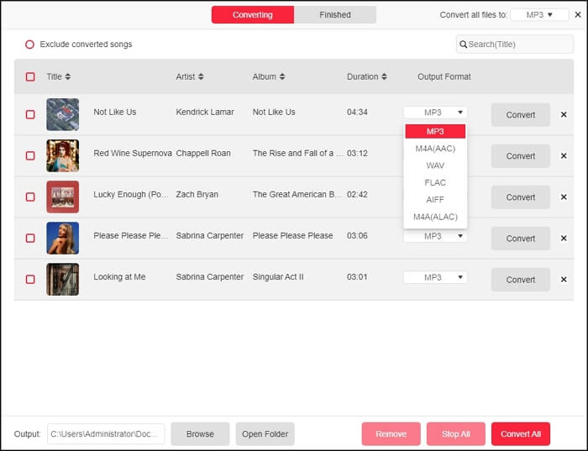Open Please Please Please album artwork
Screen dimensions: 588x451
(x=63, y=239)
